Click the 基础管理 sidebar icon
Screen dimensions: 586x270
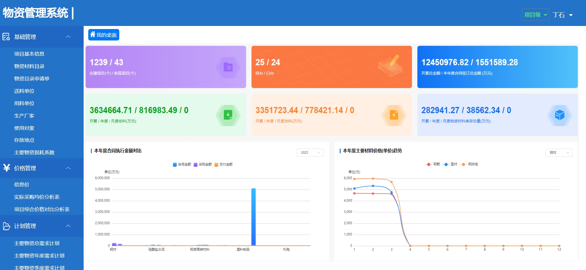pyautogui.click(x=6, y=37)
